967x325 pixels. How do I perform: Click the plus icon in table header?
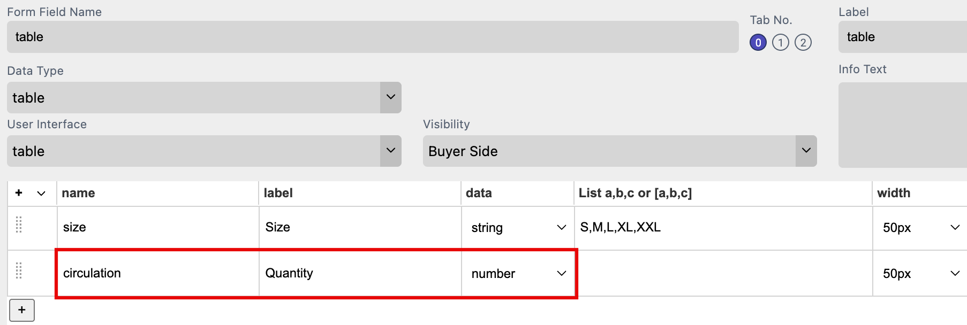click(19, 193)
